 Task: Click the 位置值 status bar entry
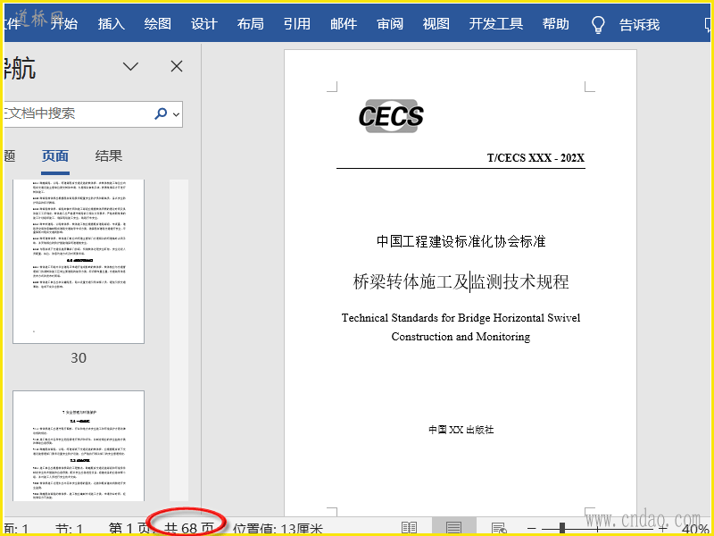click(x=278, y=529)
